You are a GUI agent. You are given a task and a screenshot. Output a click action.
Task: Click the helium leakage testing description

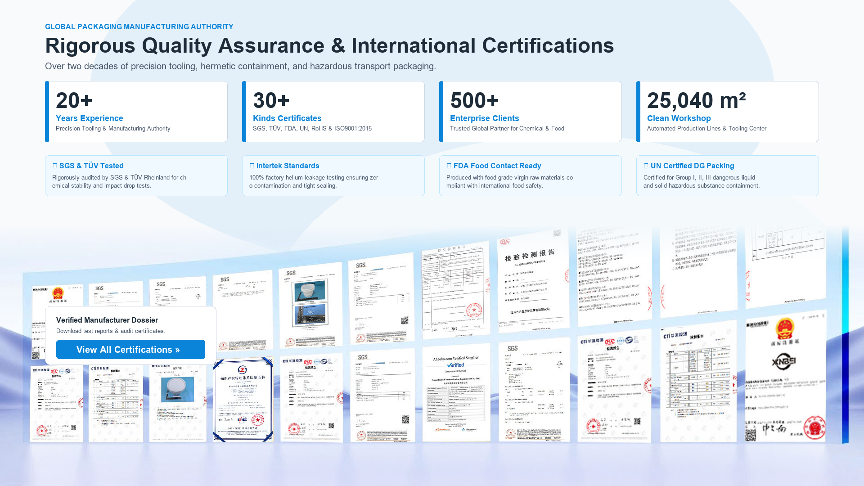314,181
